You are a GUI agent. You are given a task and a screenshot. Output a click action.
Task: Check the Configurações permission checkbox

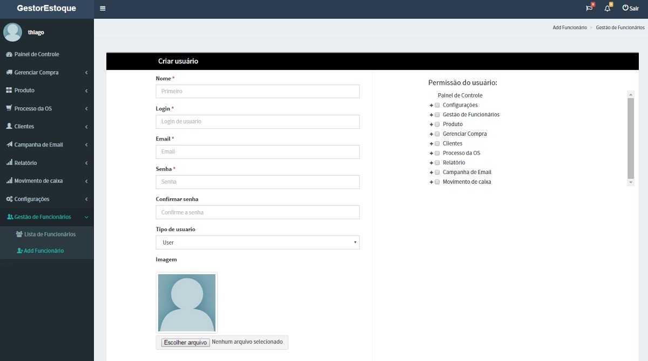coord(437,105)
